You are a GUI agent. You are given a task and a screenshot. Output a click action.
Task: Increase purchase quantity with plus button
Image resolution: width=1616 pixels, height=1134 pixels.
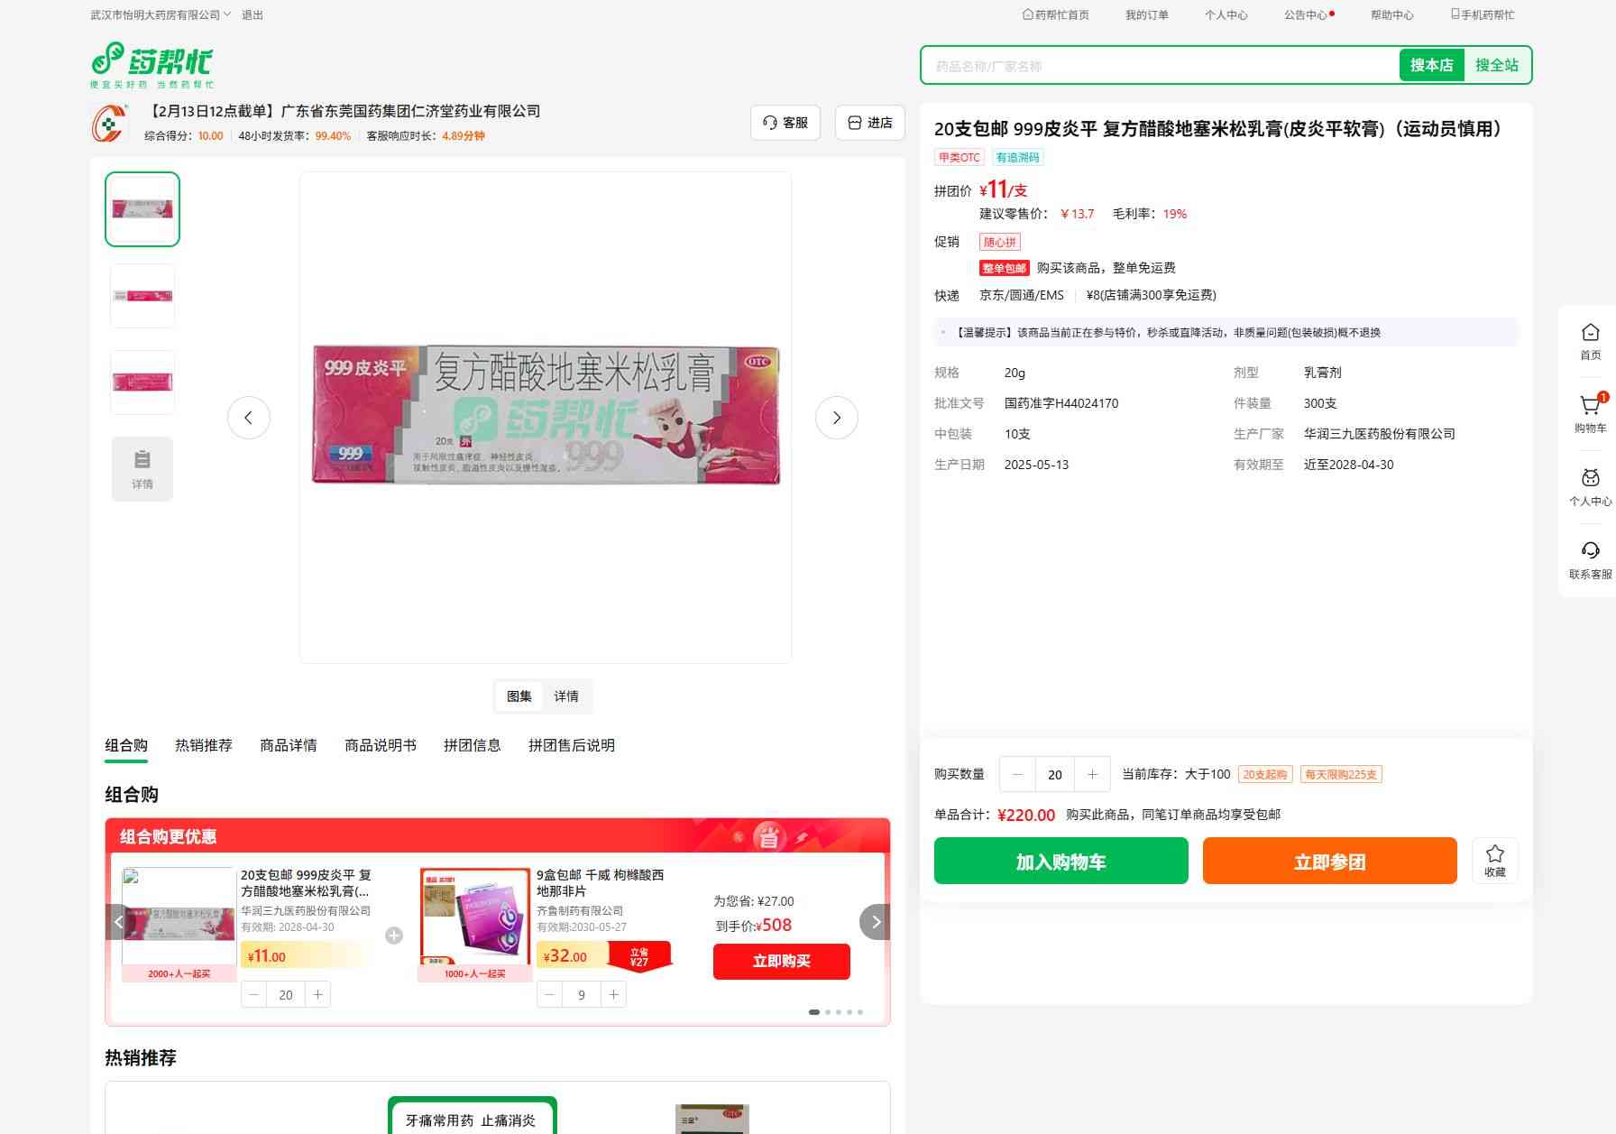point(1092,774)
